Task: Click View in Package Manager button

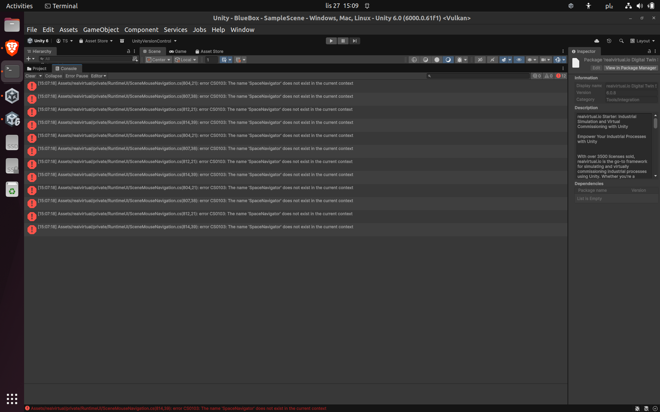Action: (x=630, y=68)
